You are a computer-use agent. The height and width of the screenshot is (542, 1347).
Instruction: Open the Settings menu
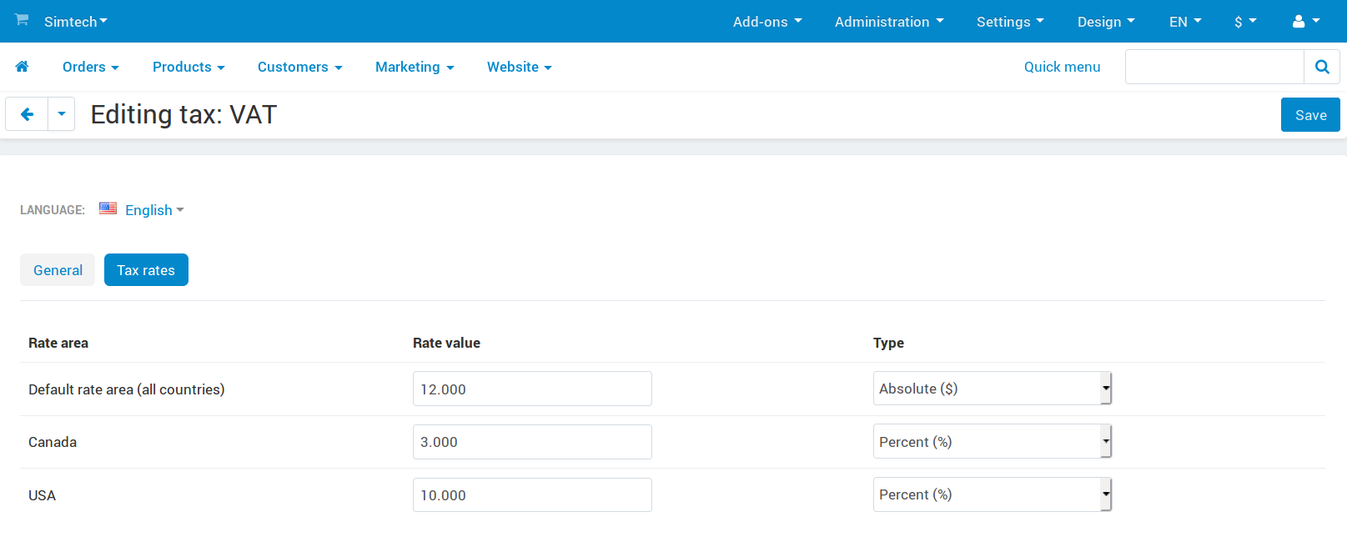point(1010,22)
